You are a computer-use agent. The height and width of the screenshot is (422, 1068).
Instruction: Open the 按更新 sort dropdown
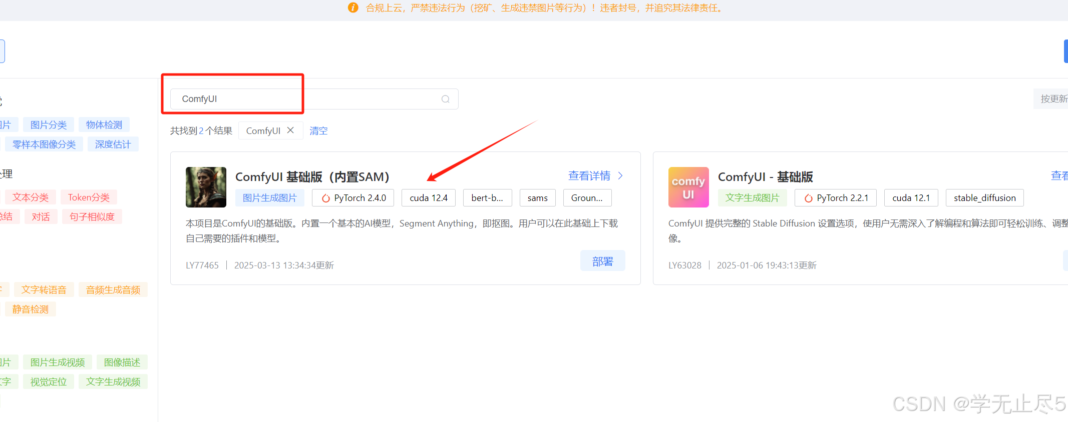click(x=1051, y=99)
